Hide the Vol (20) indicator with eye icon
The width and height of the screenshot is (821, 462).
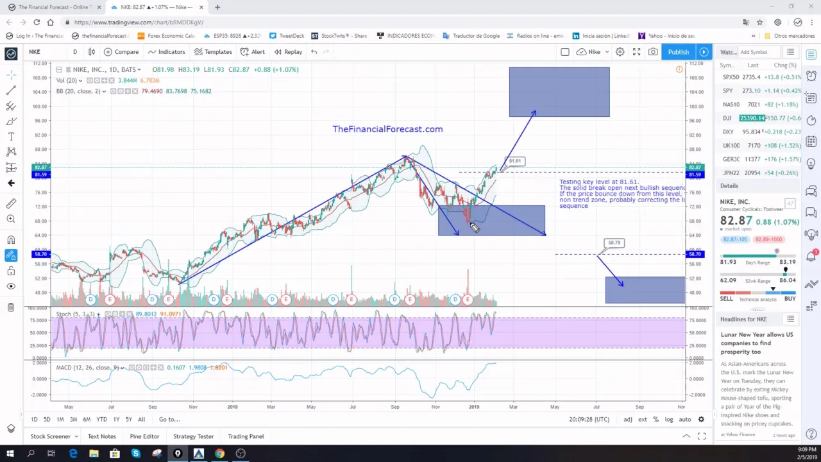90,80
